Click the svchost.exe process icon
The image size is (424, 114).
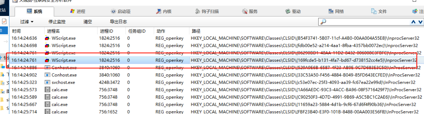coord(47,82)
